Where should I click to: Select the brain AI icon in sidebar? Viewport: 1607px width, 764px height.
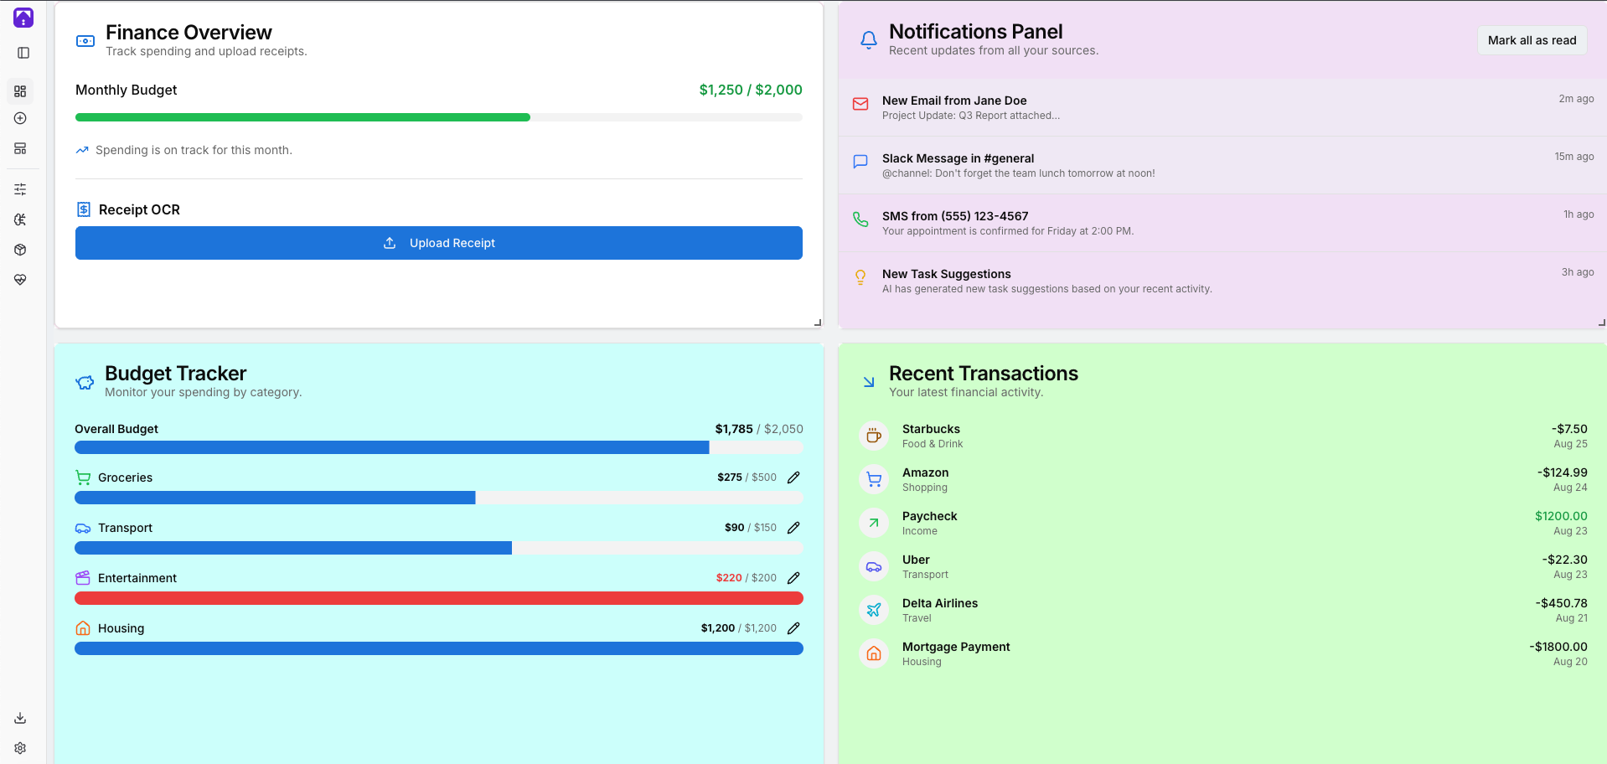(20, 219)
